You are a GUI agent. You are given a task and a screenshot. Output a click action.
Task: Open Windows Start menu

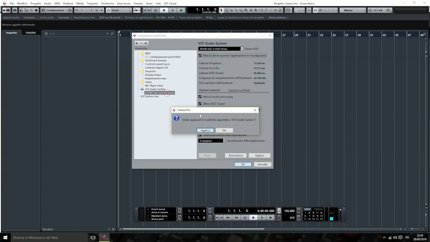coord(5,237)
